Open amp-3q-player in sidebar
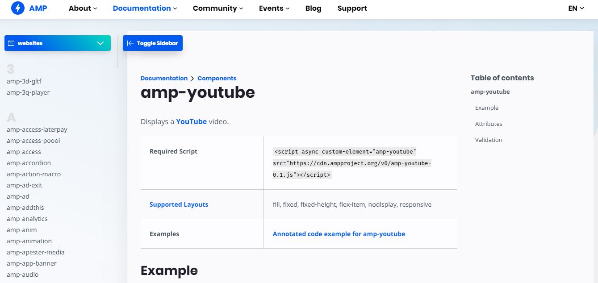This screenshot has width=598, height=283. pyautogui.click(x=28, y=92)
